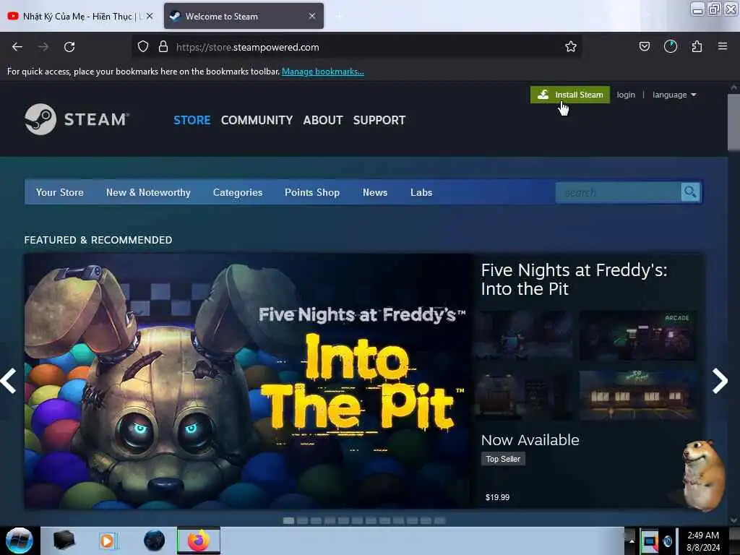Image resolution: width=740 pixels, height=555 pixels.
Task: Click the store search magnifier icon
Action: [690, 192]
